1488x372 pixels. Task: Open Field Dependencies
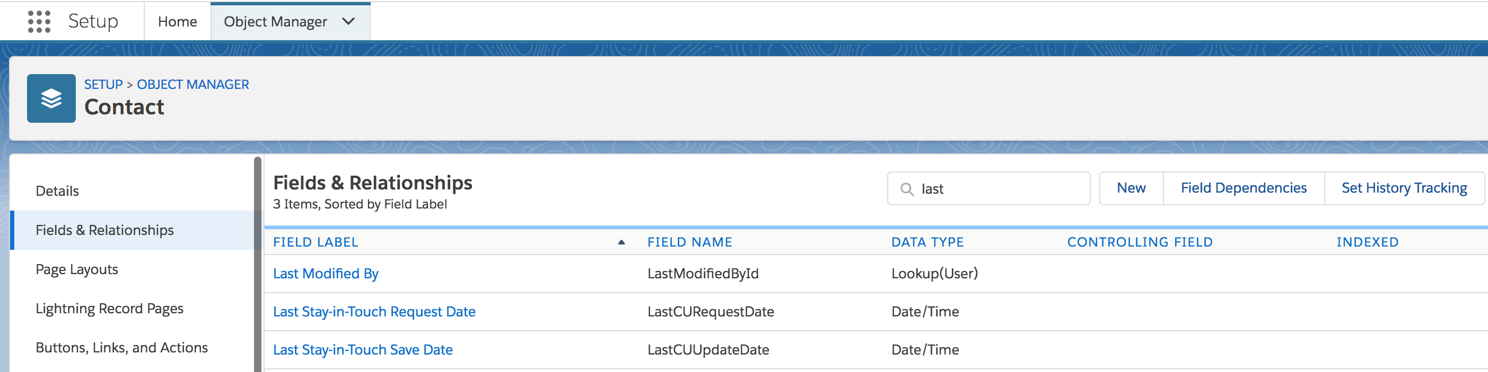1243,188
